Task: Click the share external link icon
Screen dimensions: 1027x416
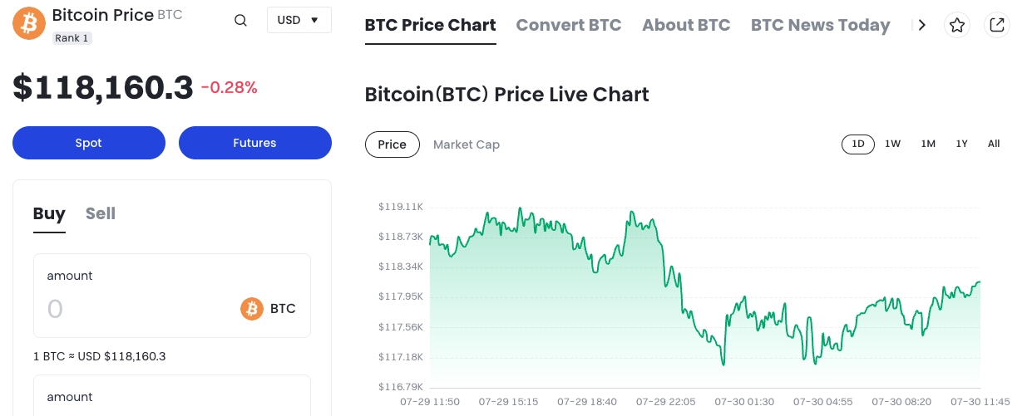Action: click(x=996, y=25)
